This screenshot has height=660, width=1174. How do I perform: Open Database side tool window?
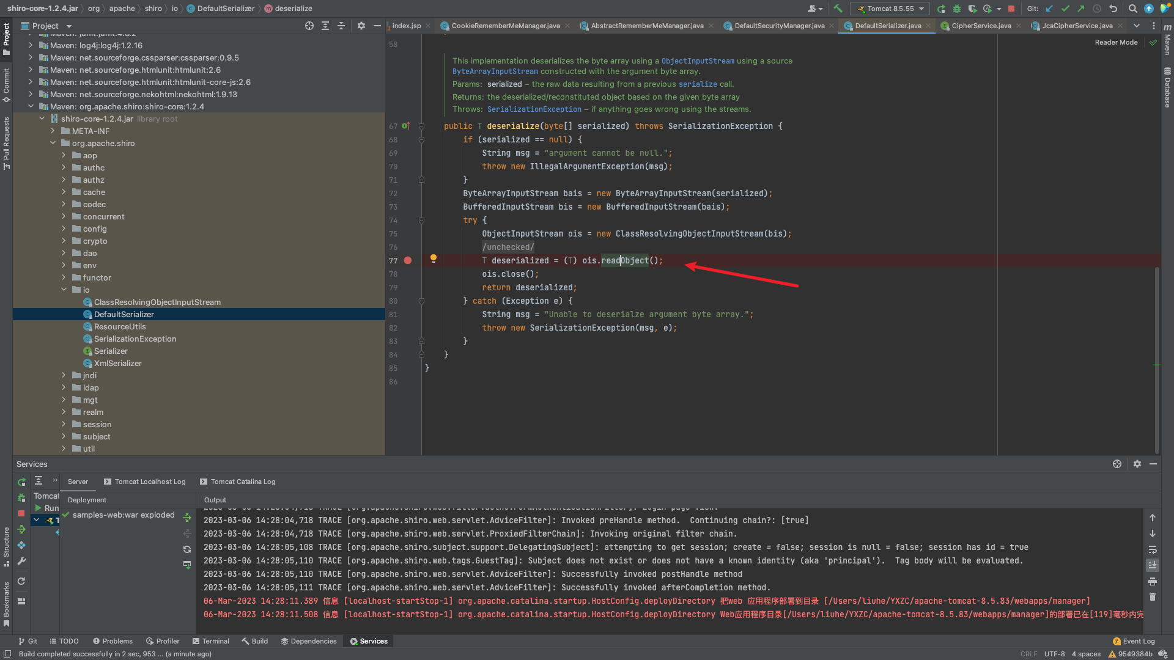tap(1167, 87)
